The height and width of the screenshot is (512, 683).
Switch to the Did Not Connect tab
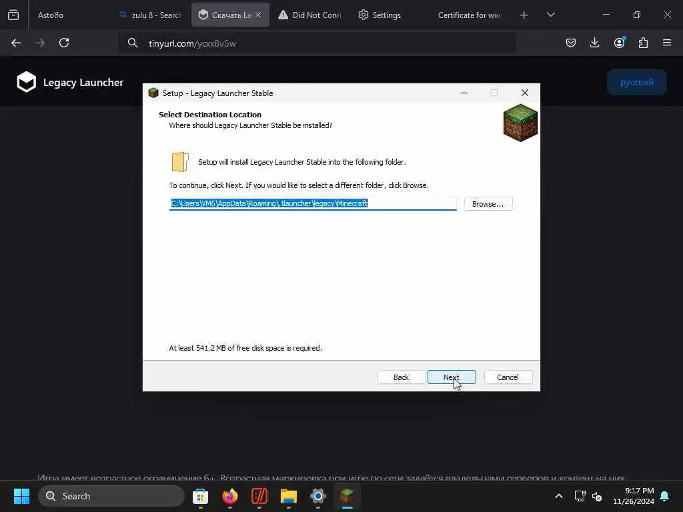pos(309,15)
